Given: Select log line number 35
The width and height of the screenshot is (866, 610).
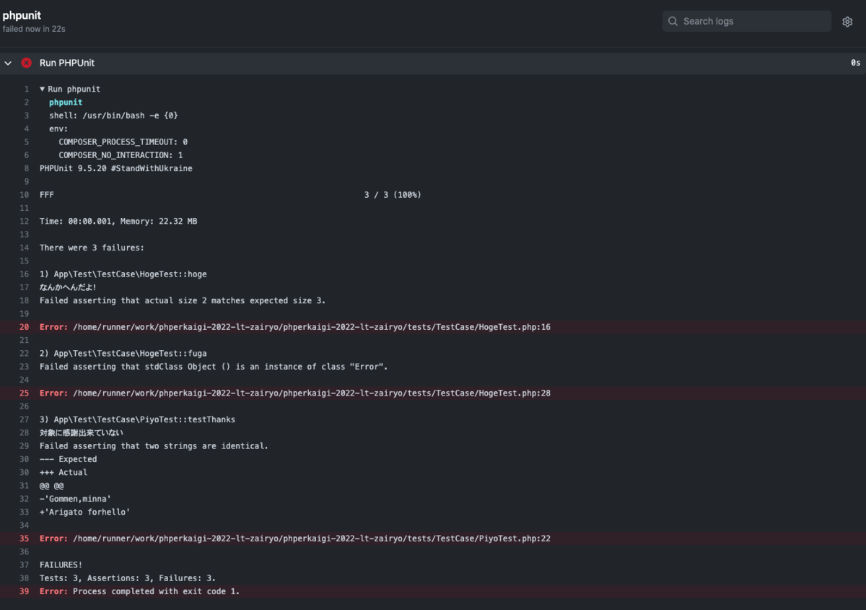Looking at the screenshot, I should click(x=25, y=539).
